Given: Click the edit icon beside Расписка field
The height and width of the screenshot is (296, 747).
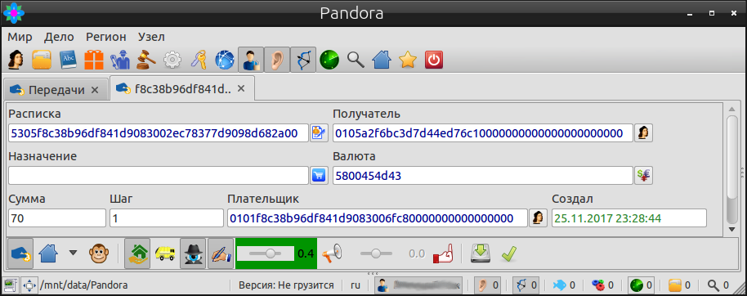Looking at the screenshot, I should click(318, 133).
